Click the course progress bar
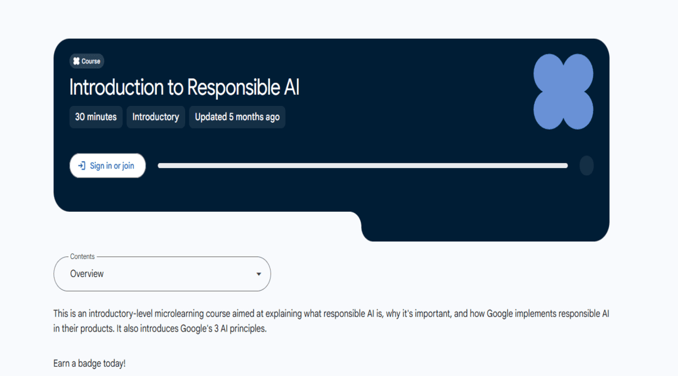 (x=362, y=166)
